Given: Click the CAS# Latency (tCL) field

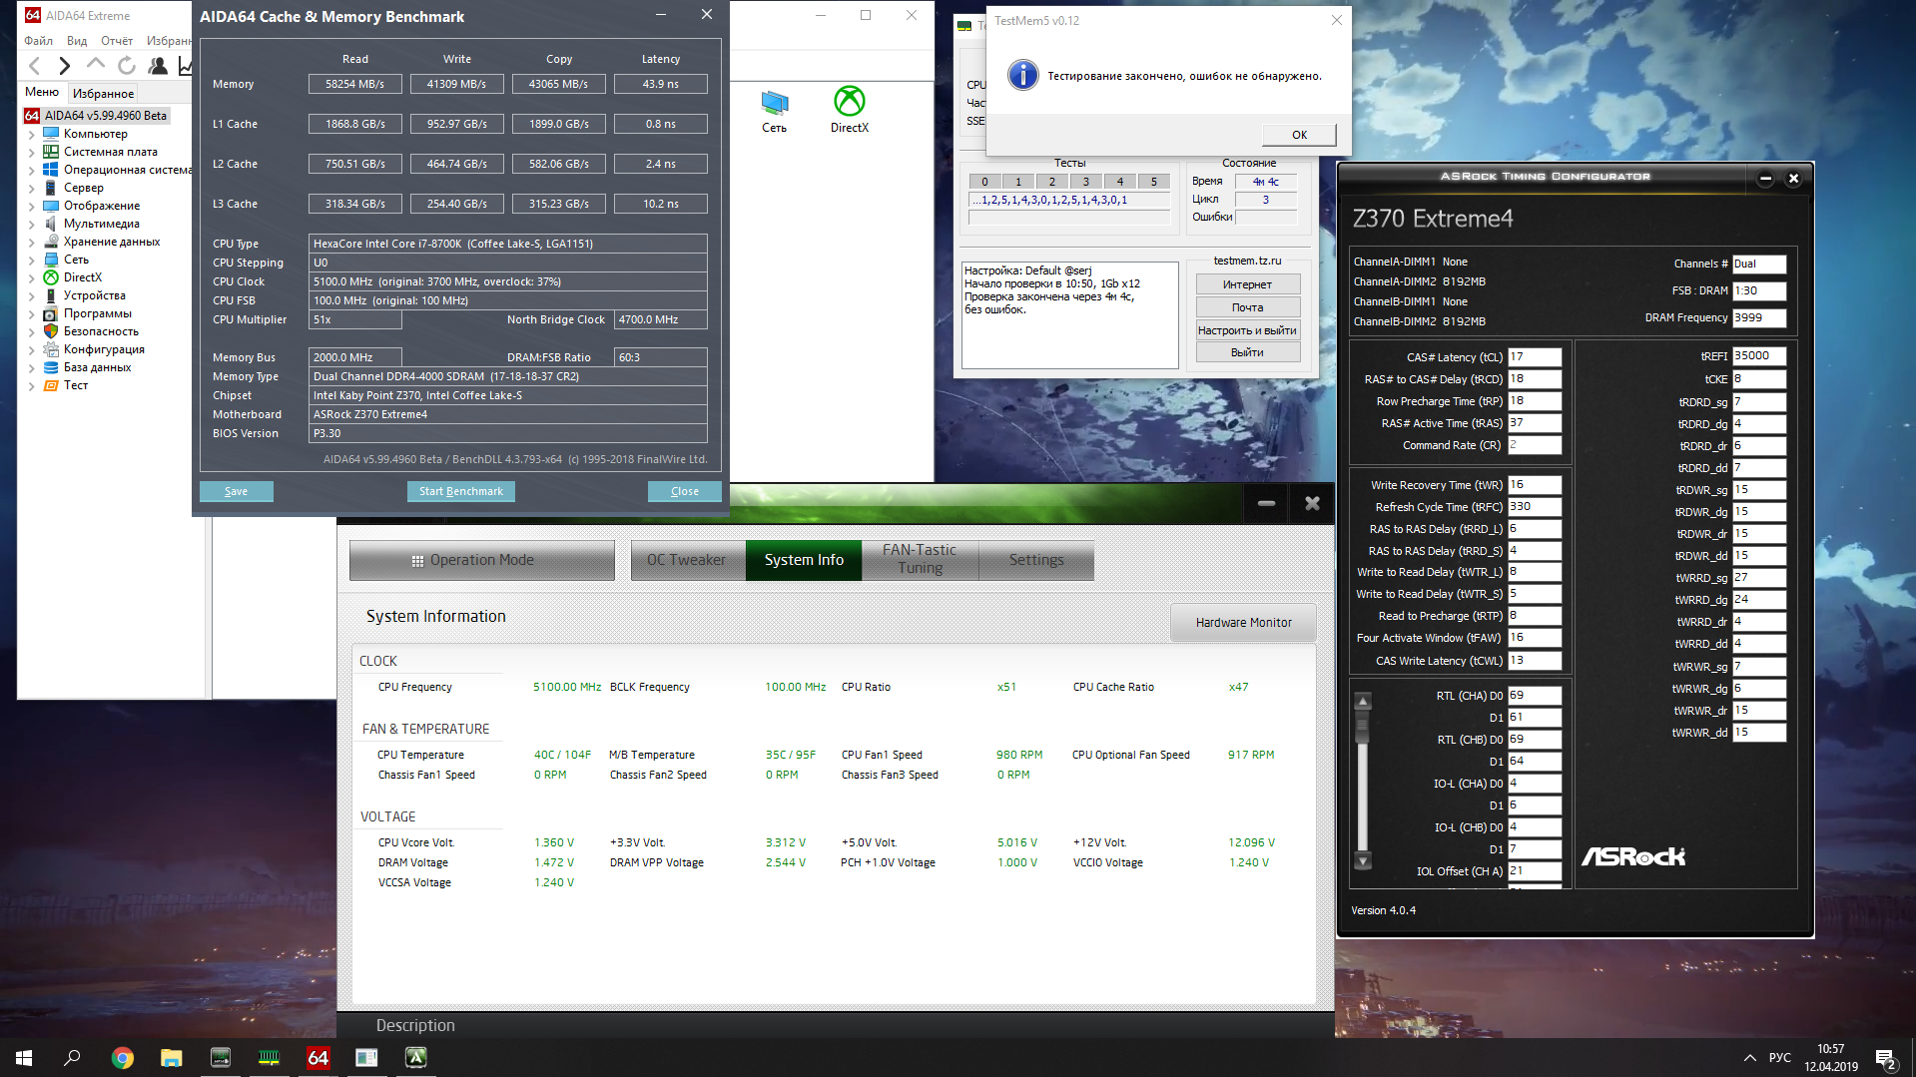Looking at the screenshot, I should pos(1535,357).
